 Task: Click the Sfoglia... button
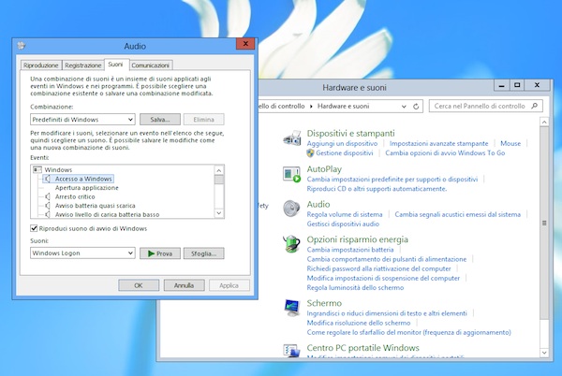[x=203, y=253]
